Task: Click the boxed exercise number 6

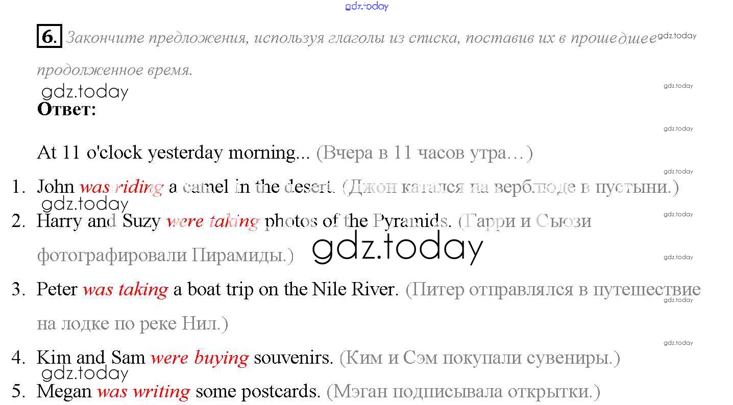Action: [49, 37]
